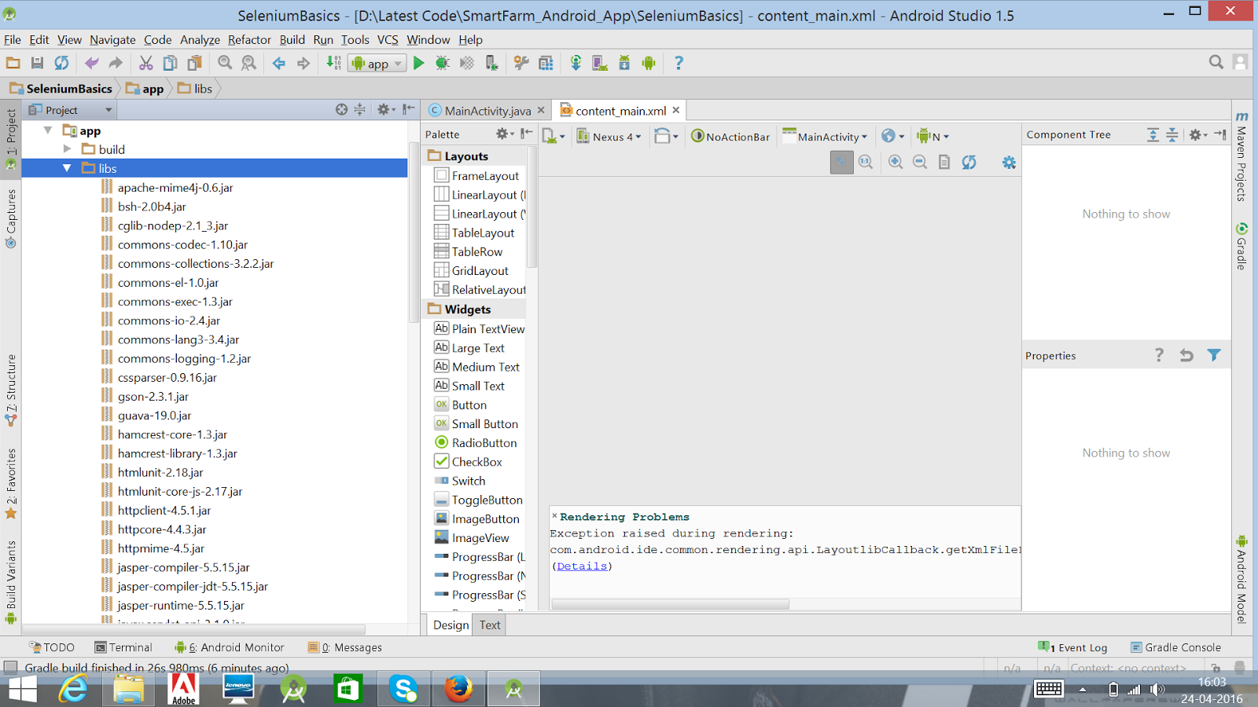Open Firefox from the Windows taskbar
The width and height of the screenshot is (1258, 707).
tap(458, 689)
